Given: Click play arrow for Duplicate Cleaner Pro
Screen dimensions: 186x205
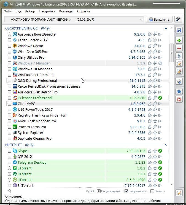Looking at the screenshot, I should (160, 138).
